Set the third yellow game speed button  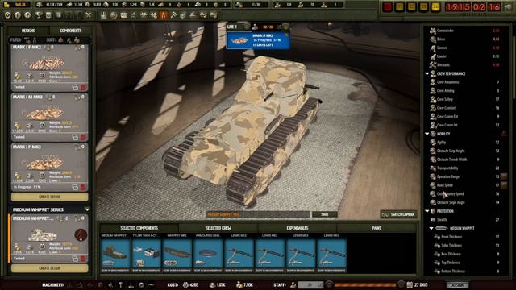[x=423, y=7]
